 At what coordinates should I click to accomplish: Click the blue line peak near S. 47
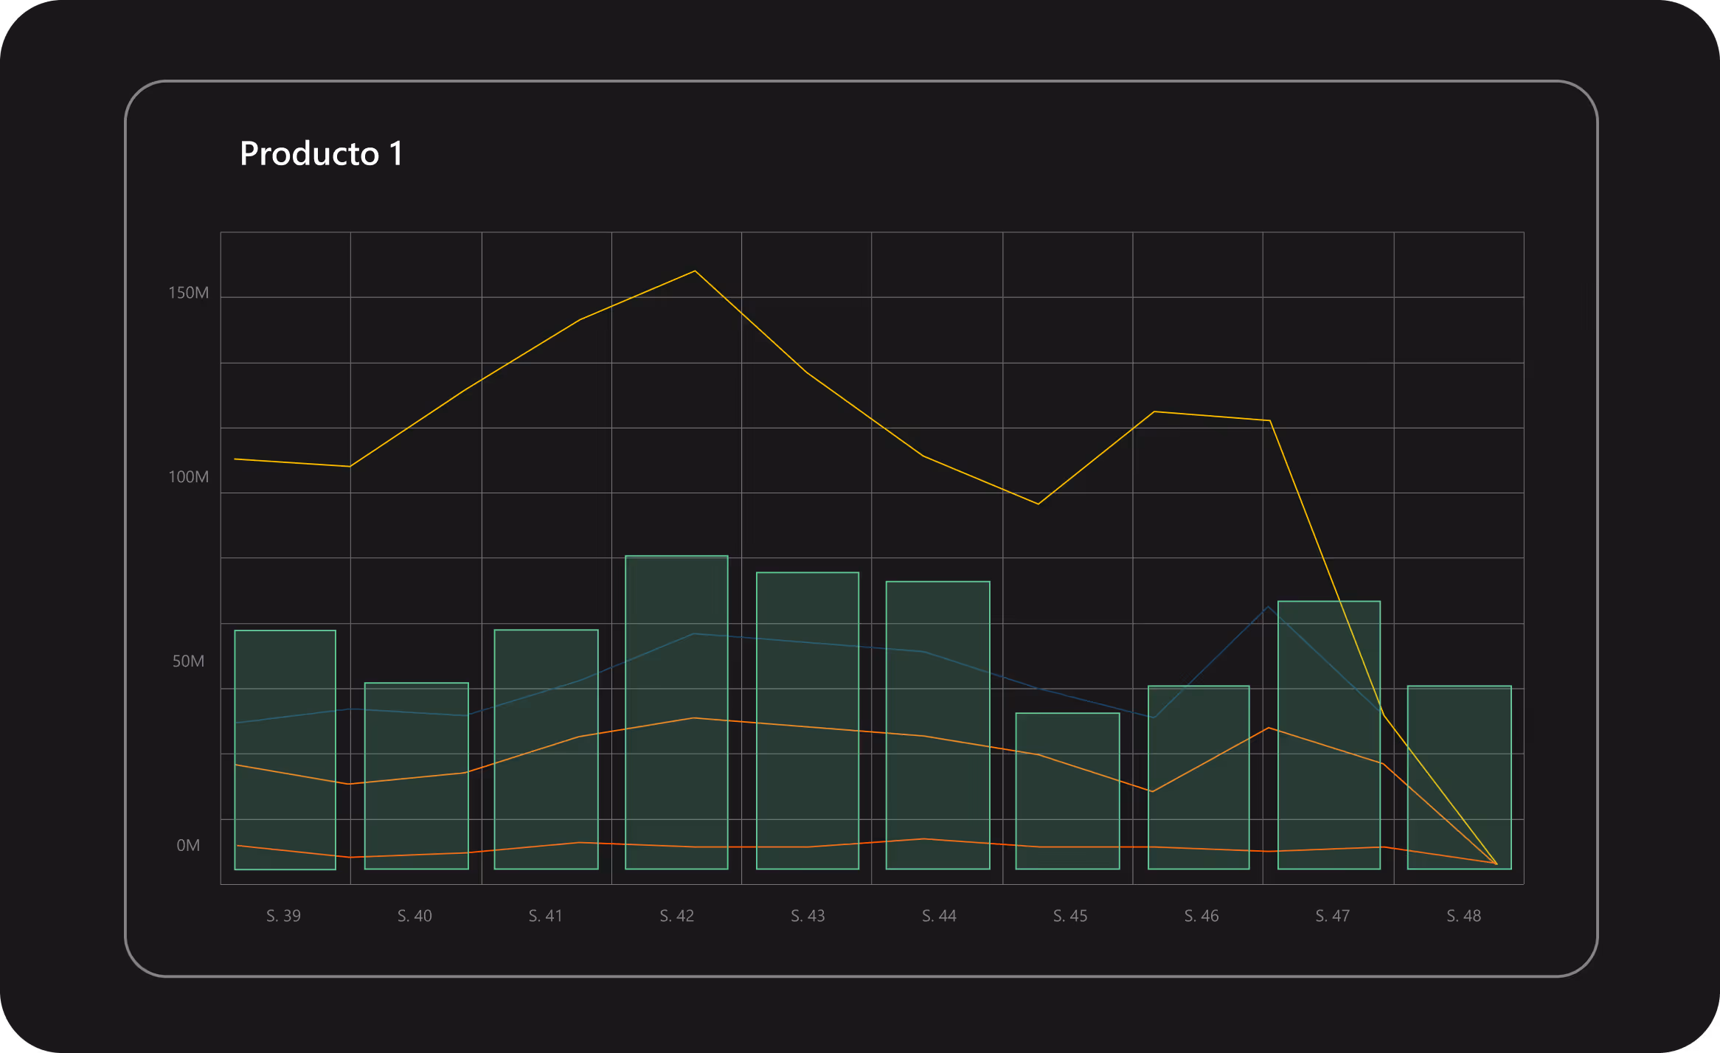pyautogui.click(x=1268, y=607)
